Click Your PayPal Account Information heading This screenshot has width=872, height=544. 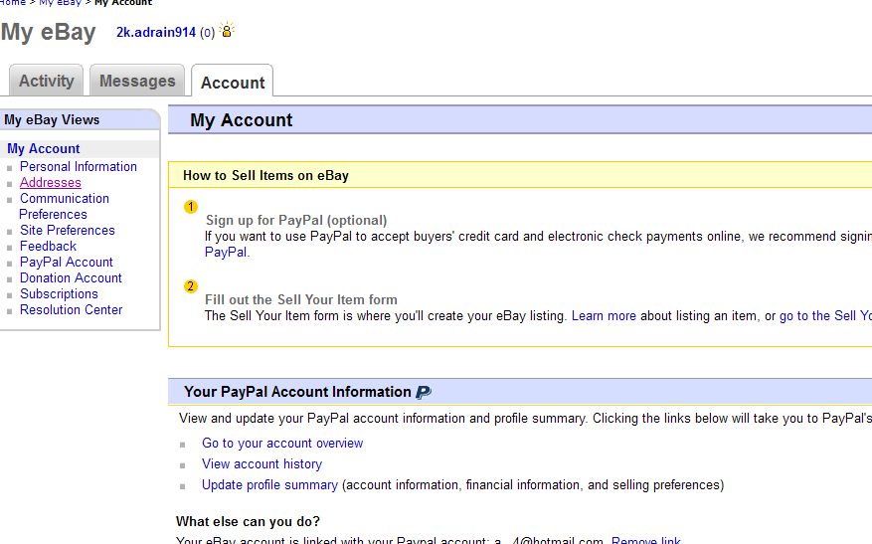coord(297,392)
